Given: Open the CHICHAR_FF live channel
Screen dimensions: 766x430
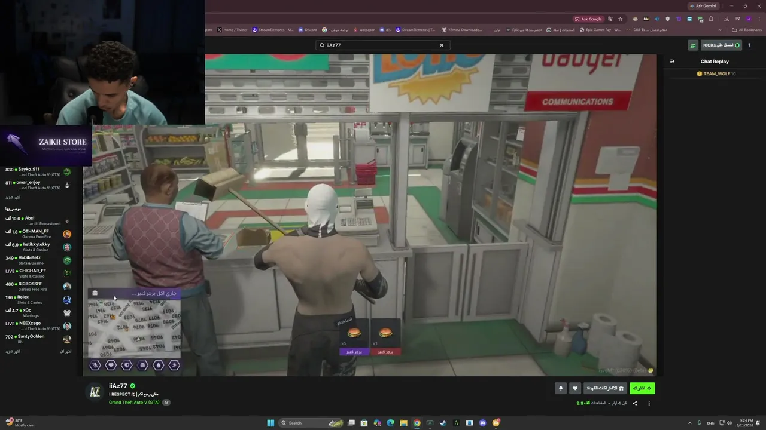Looking at the screenshot, I should pos(38,274).
